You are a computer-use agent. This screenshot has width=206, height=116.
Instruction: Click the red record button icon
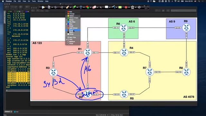click(x=126, y=7)
